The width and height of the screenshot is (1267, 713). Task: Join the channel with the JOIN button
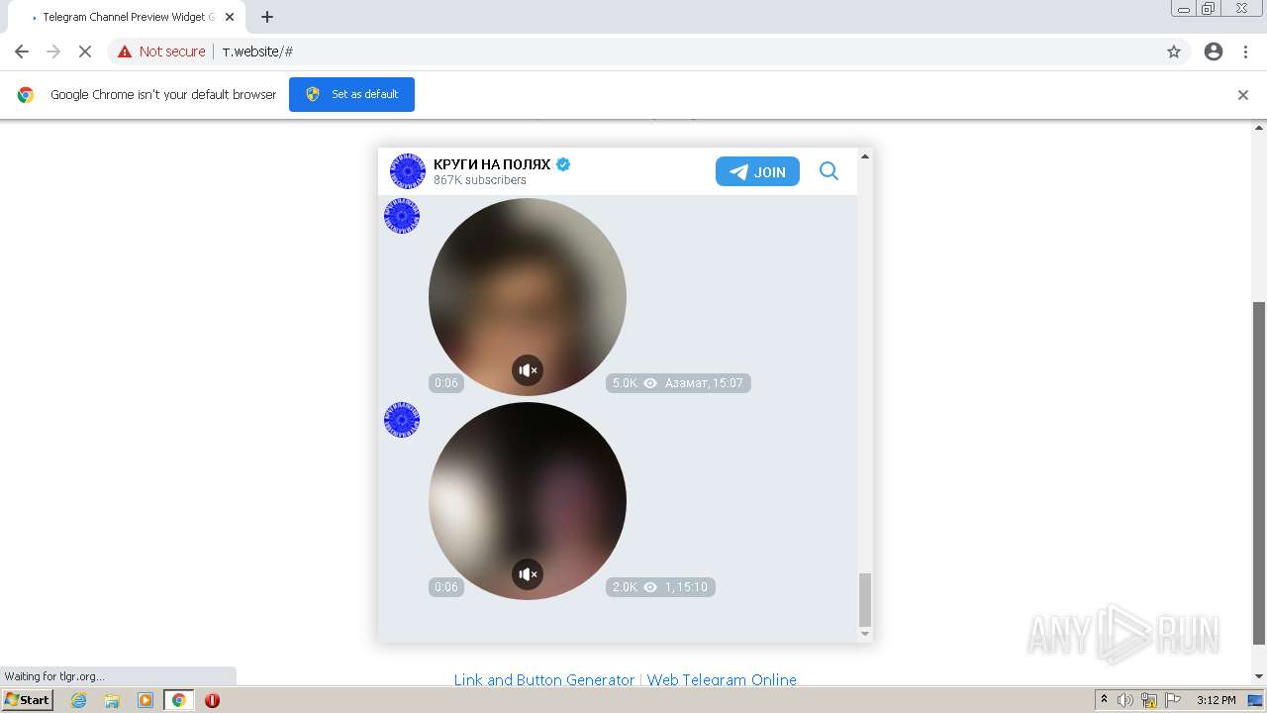tap(757, 171)
